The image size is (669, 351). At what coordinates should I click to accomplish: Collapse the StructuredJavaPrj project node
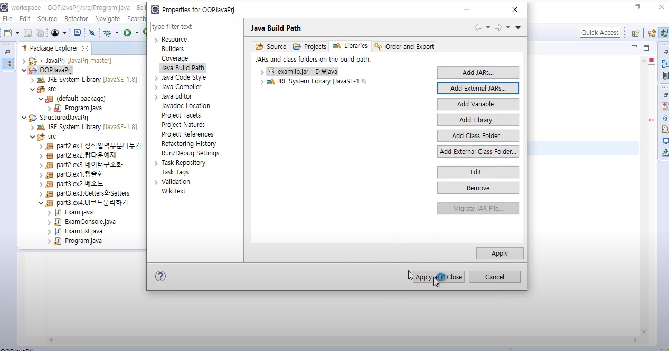[x=24, y=118]
